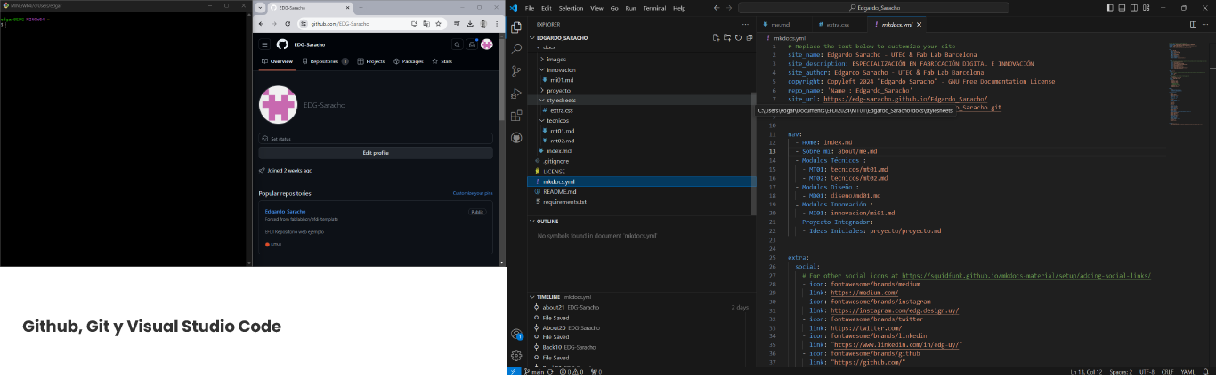Viewport: 1216px width, 379px height.
Task: Toggle primary side bar layout in VS Code
Action: point(1111,7)
